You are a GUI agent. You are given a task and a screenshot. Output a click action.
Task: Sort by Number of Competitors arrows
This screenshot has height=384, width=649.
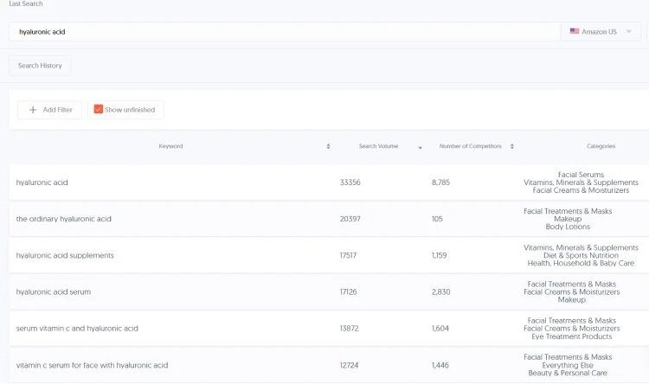click(512, 146)
